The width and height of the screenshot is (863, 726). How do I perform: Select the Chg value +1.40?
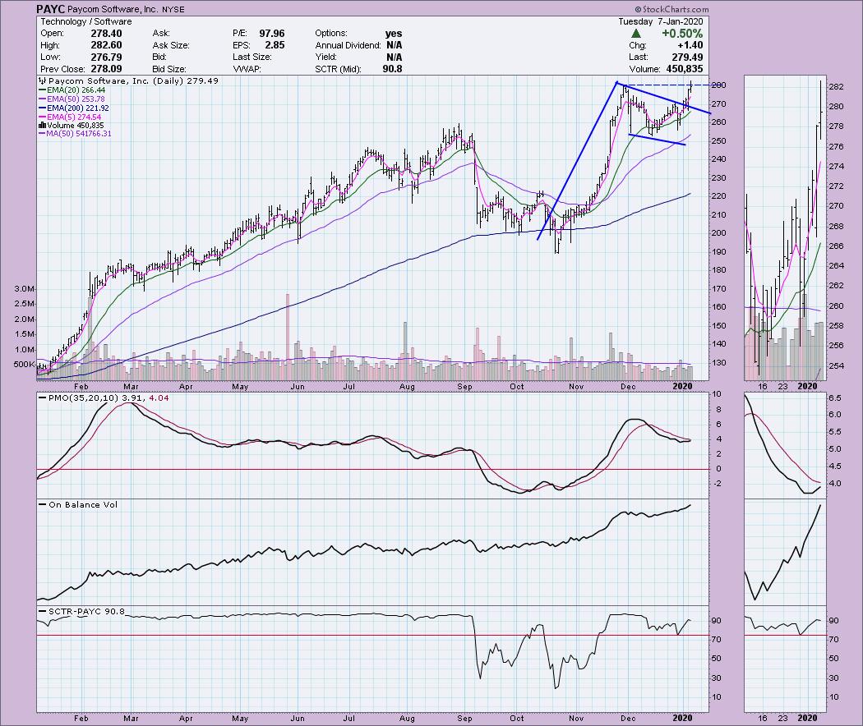[x=690, y=45]
